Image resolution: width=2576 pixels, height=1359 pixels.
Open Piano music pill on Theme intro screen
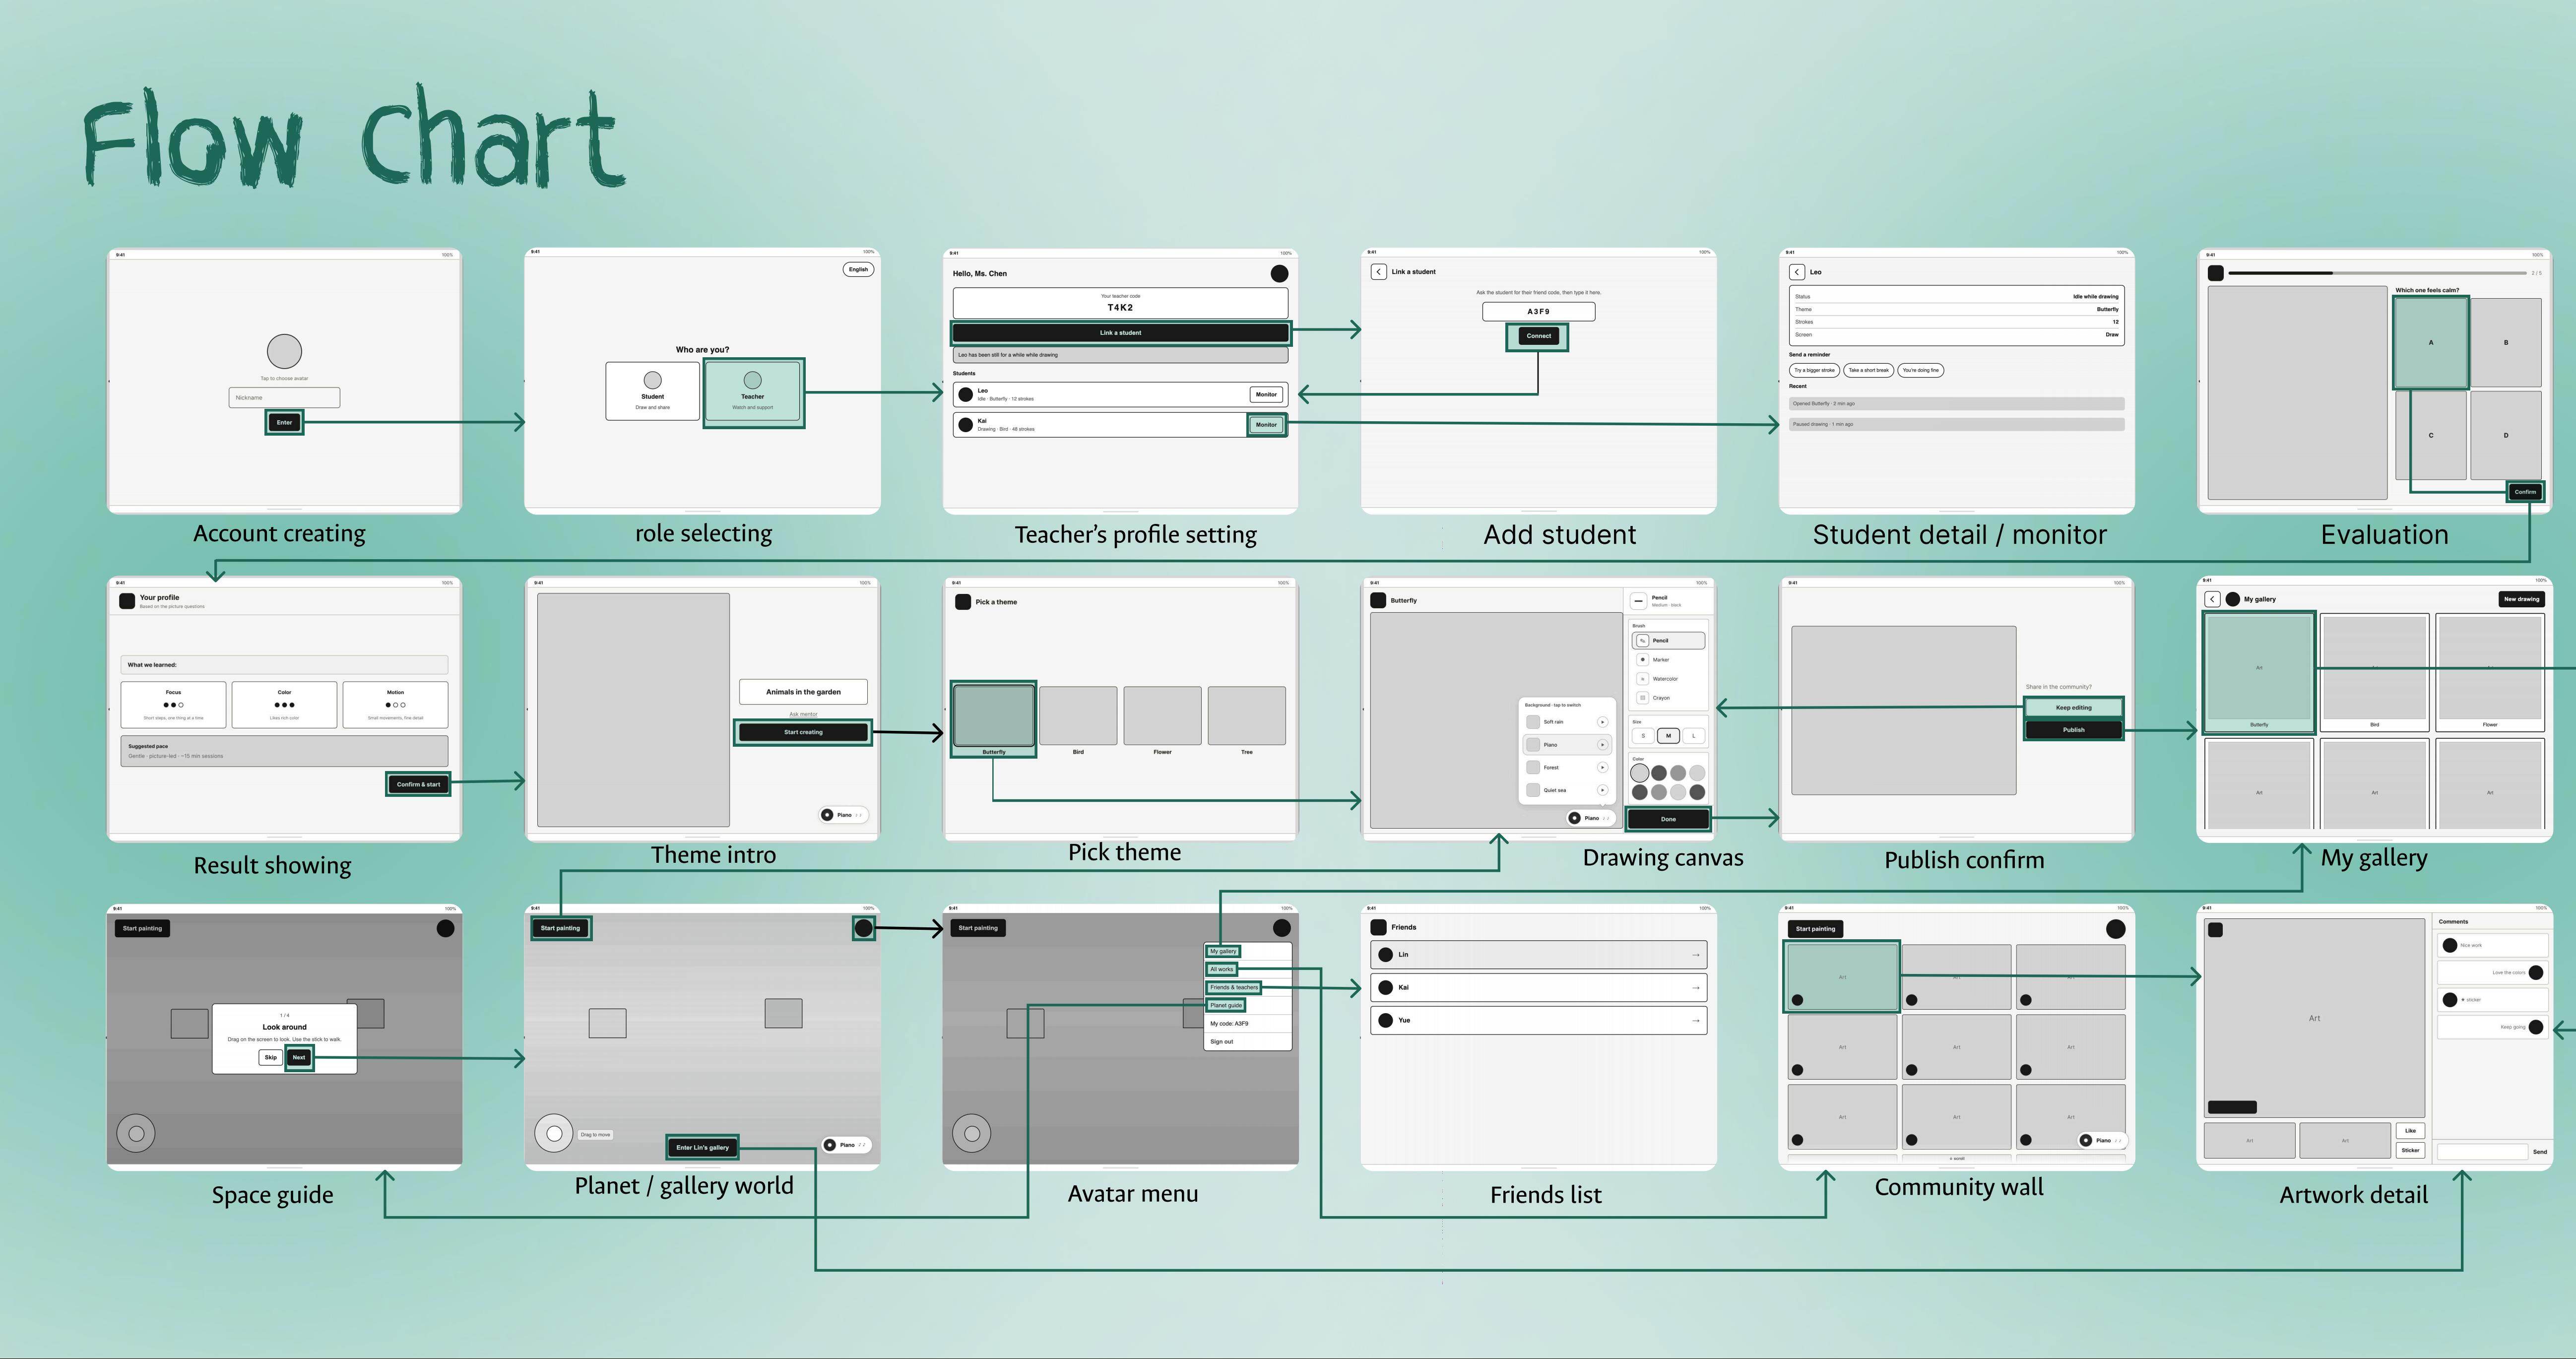point(843,815)
